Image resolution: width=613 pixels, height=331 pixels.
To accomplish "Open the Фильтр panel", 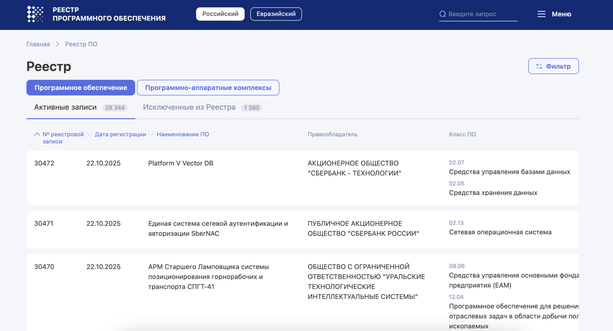I will pos(553,66).
